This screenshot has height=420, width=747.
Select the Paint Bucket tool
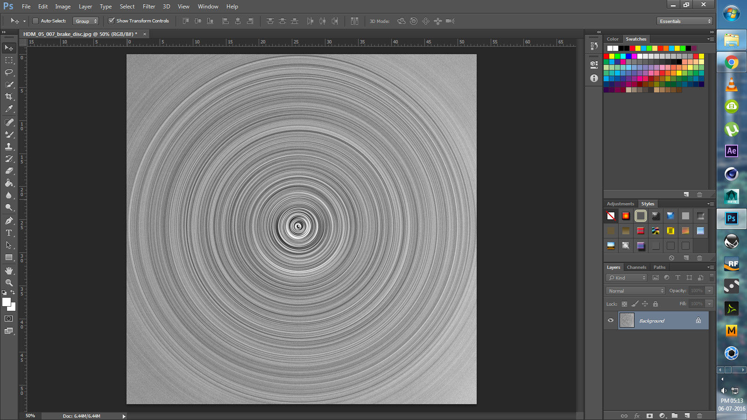(x=9, y=183)
